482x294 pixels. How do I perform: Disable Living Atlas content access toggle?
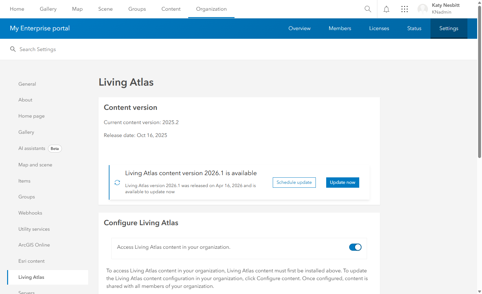click(x=355, y=247)
